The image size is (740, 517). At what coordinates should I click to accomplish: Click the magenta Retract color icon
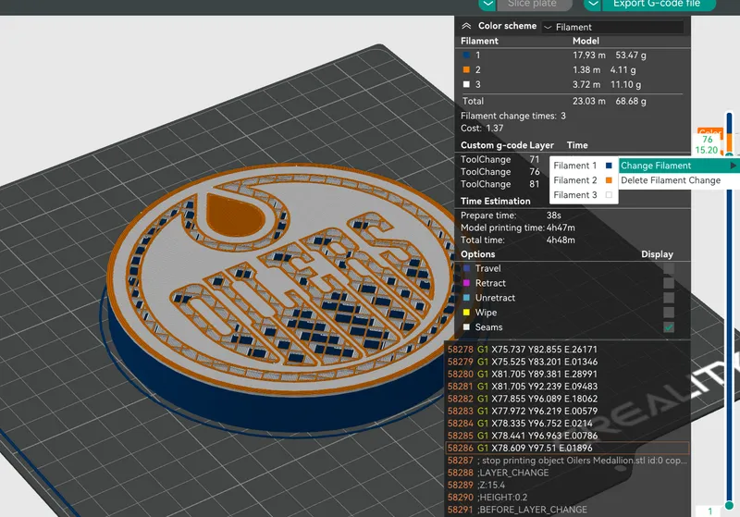466,283
